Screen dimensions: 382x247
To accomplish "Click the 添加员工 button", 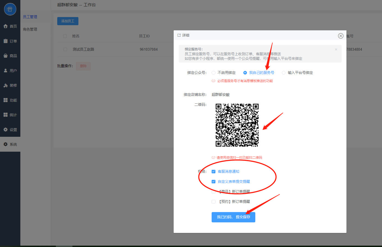I will click(x=68, y=21).
